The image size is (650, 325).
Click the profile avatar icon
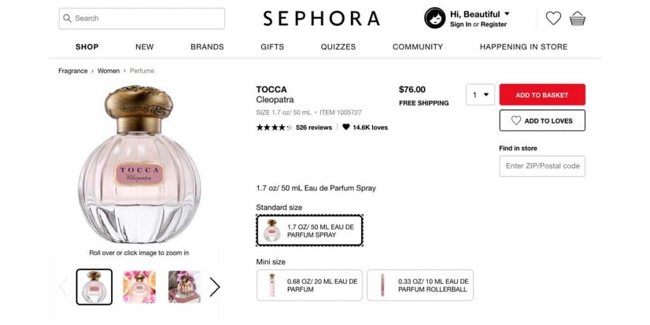point(435,18)
